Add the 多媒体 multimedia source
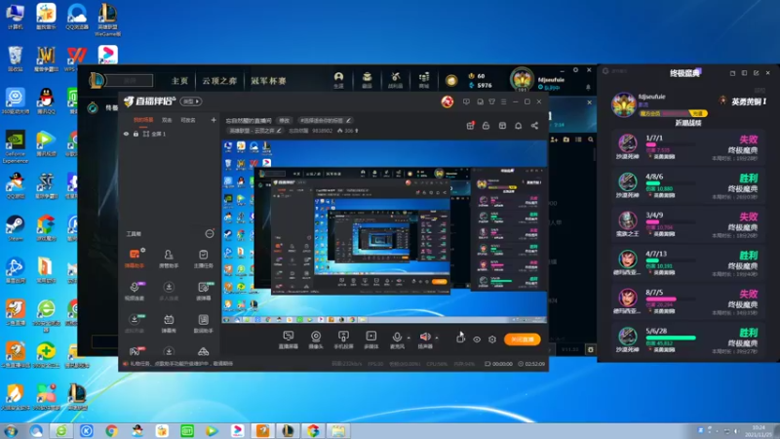 371,339
